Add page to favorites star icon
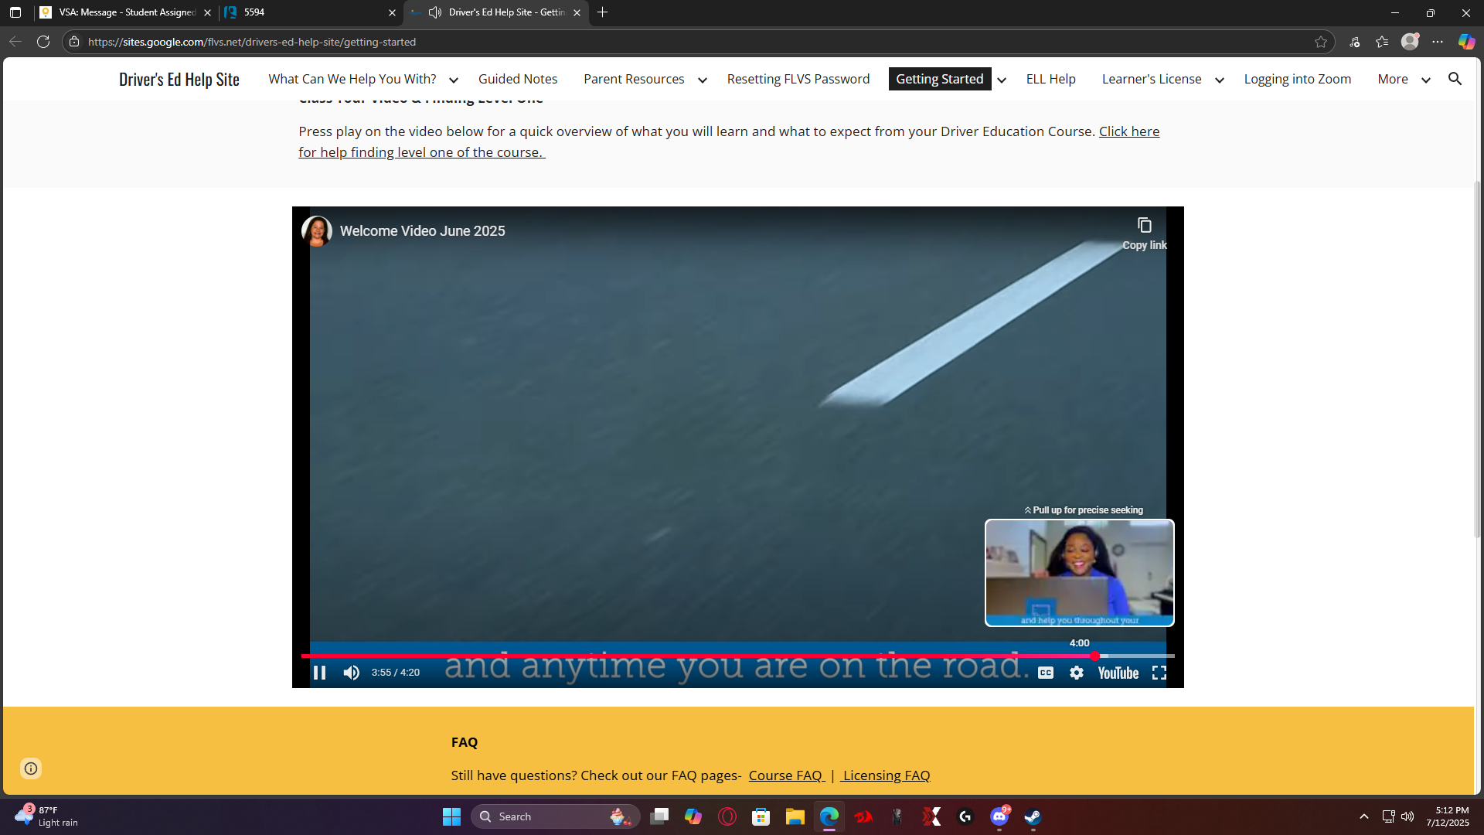Image resolution: width=1484 pixels, height=835 pixels. point(1321,42)
